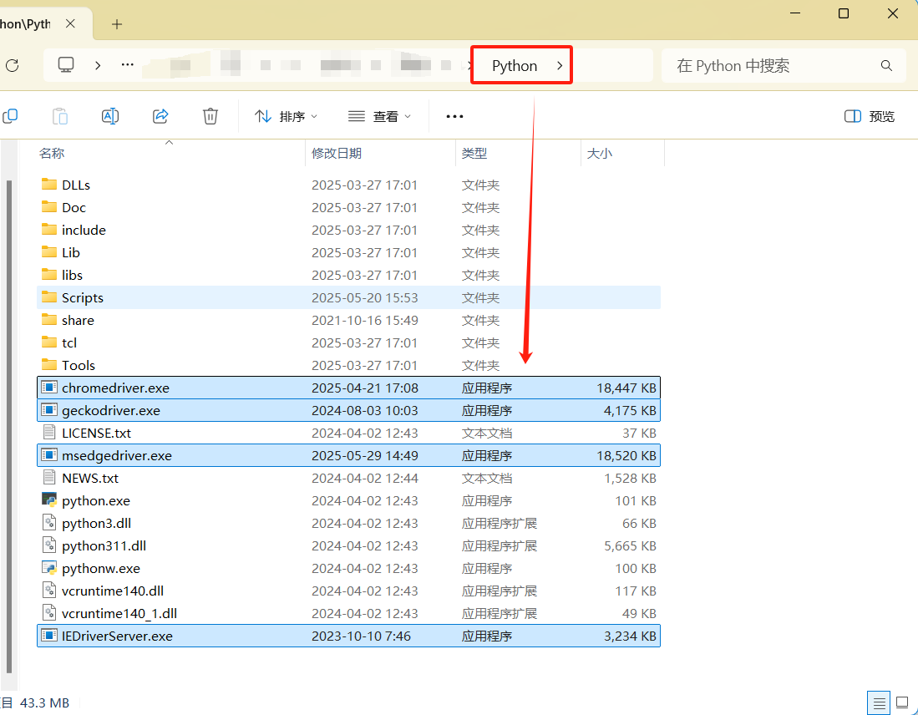Expand the chevron after the monitor icon
The height and width of the screenshot is (715, 918).
(98, 66)
